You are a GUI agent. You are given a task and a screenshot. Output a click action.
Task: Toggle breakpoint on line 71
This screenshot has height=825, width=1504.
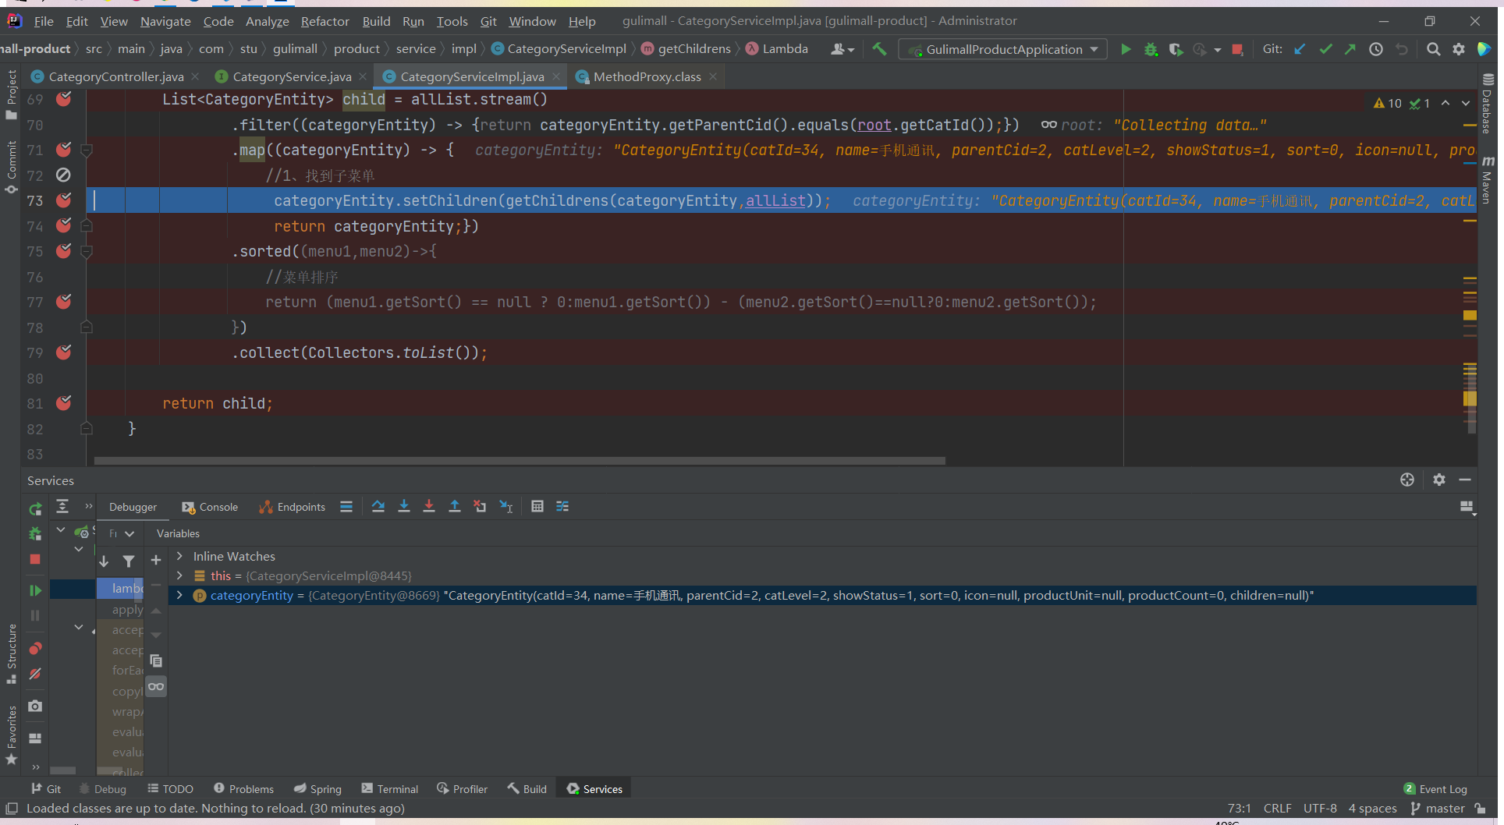point(64,150)
